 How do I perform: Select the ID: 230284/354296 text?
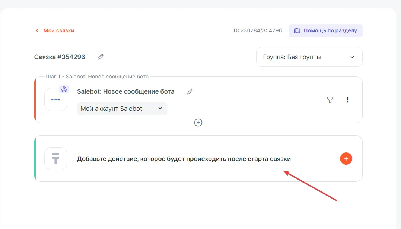click(x=257, y=30)
